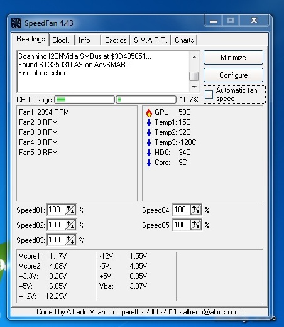
Task: Select the 'Fan3: 0 RPM' reading
Action: pyautogui.click(x=38, y=132)
